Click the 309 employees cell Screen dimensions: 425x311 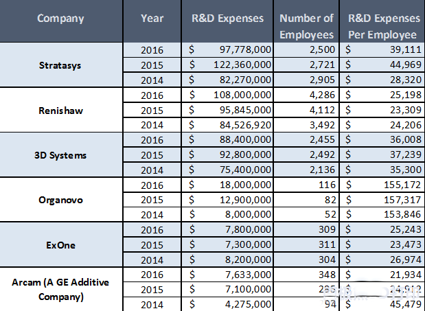click(306, 230)
